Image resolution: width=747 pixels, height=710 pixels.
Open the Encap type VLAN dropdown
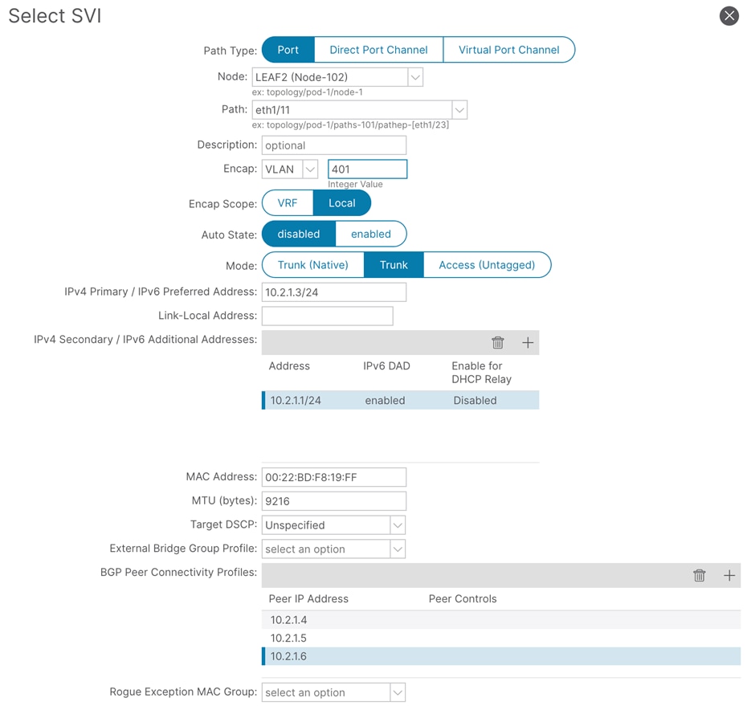(x=308, y=169)
